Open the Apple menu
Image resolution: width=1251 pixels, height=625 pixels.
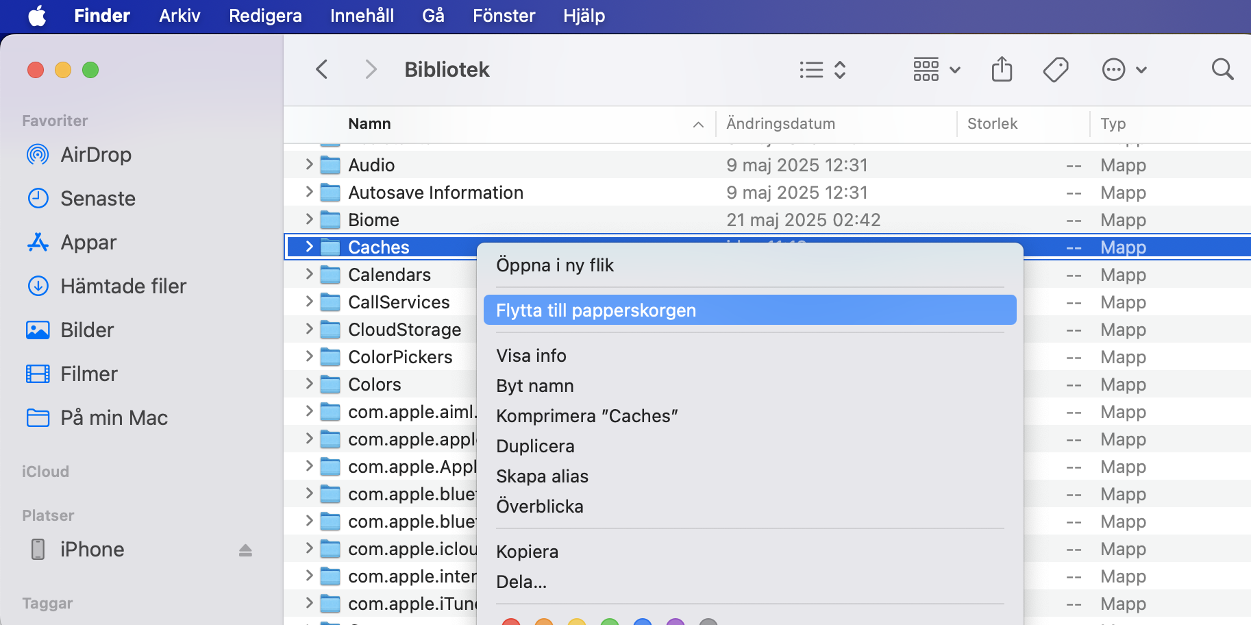[x=37, y=16]
